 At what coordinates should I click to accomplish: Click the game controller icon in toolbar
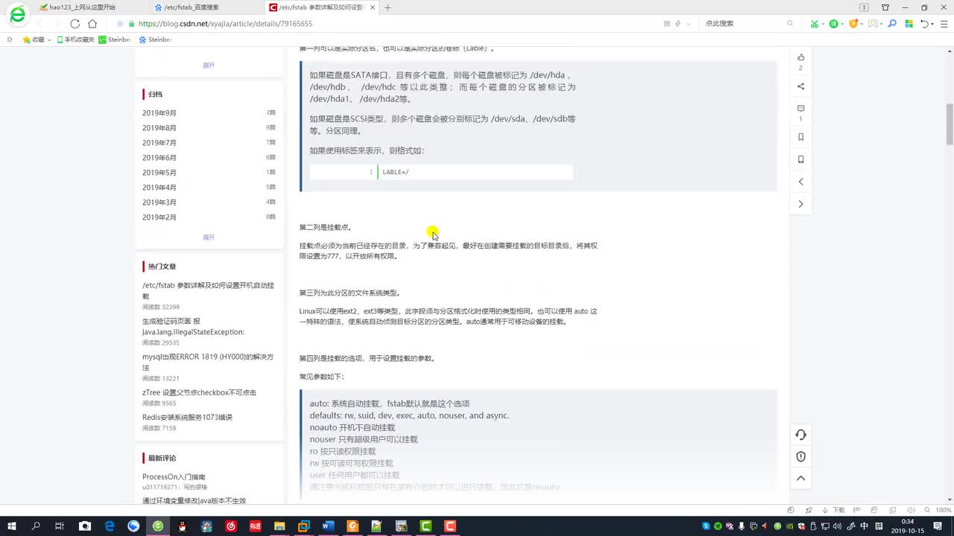(873, 24)
